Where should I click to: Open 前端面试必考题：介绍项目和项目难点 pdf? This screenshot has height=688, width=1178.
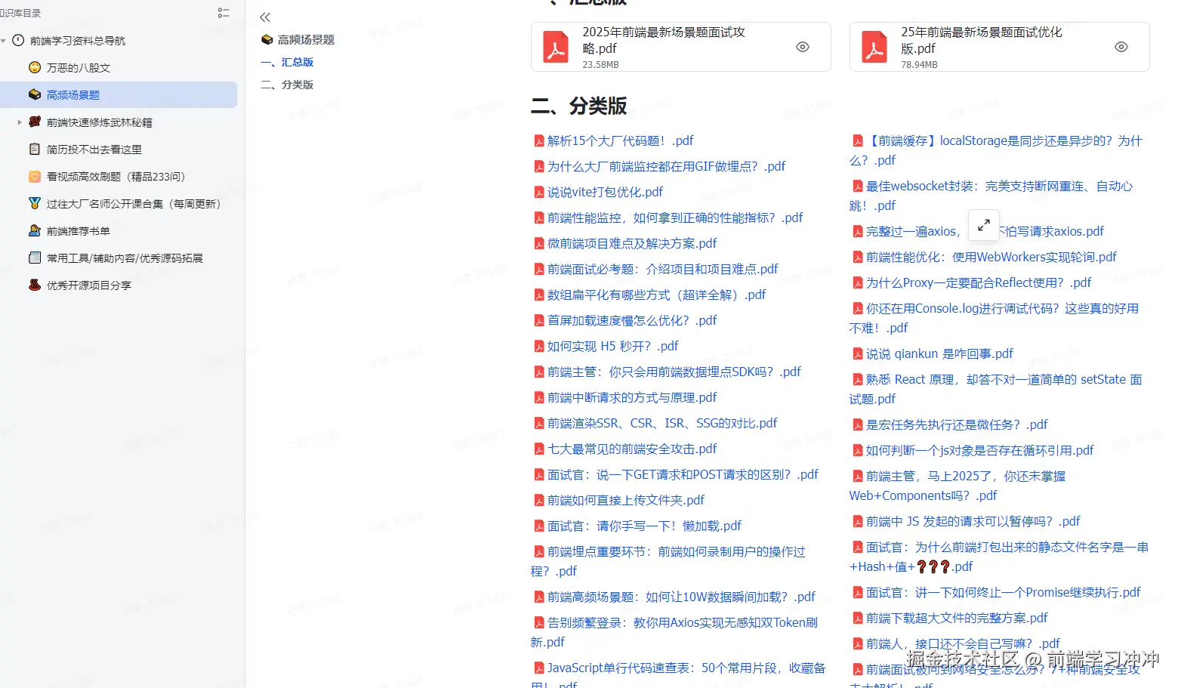coord(663,269)
